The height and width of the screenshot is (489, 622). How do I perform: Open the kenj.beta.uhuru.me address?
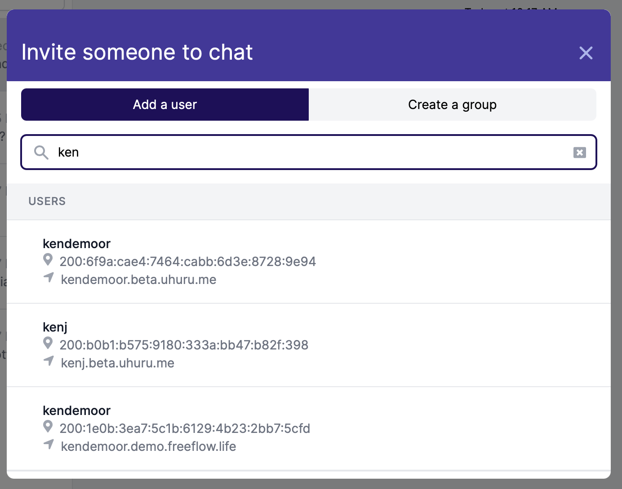[118, 363]
